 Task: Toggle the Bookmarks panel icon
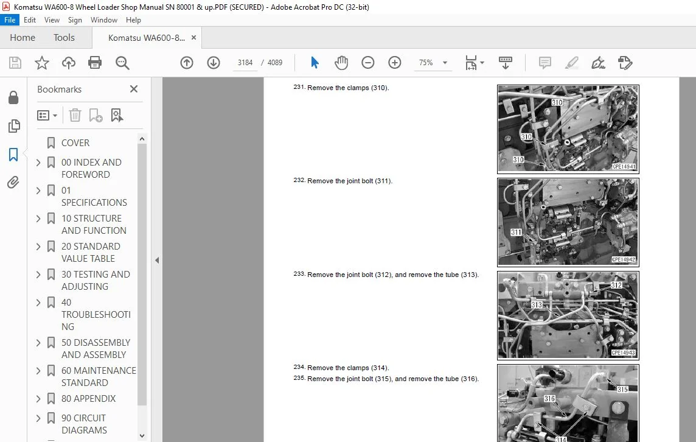[13, 155]
